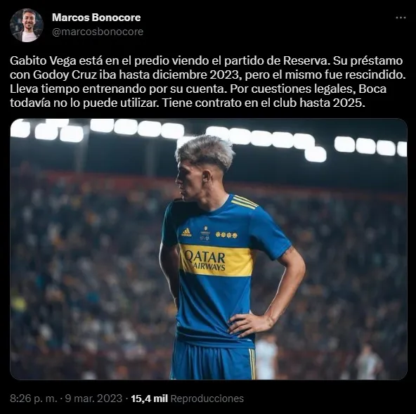Click the Adidas logo on the jersey
Screen dimensions: 416x414
186,232
